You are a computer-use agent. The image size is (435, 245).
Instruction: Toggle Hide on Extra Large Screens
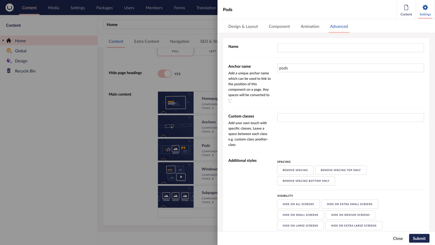pyautogui.click(x=353, y=226)
